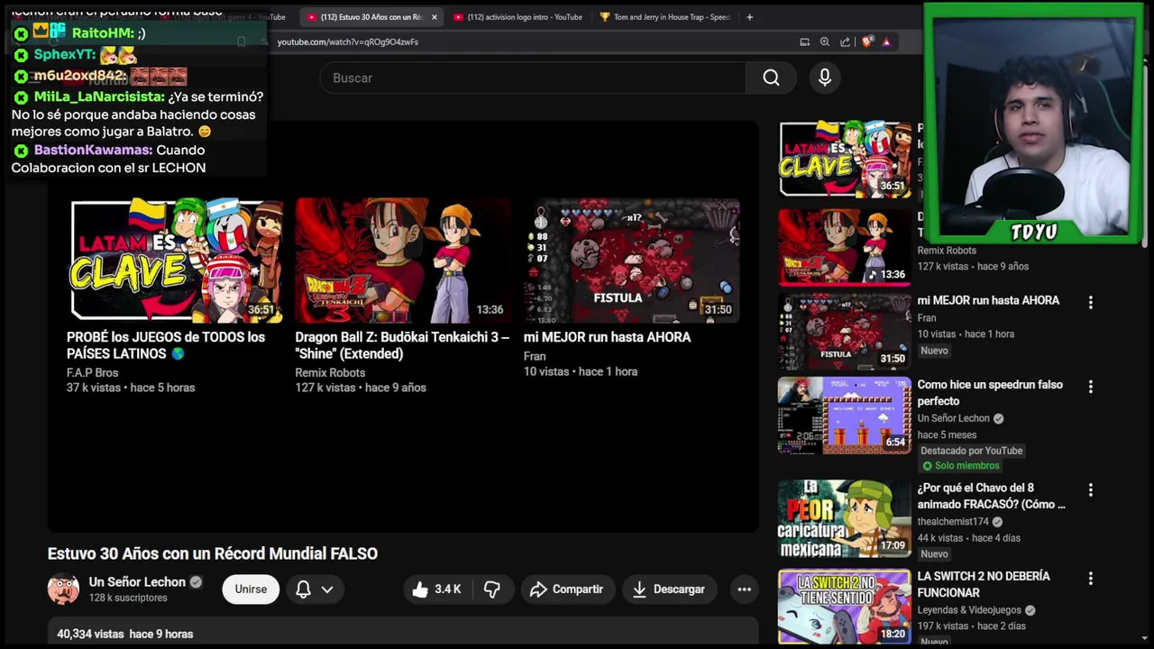Click 'Dragon Ball Z: Budōkai Tenkaichi 3' endscreen title
The height and width of the screenshot is (649, 1154).
coord(402,345)
